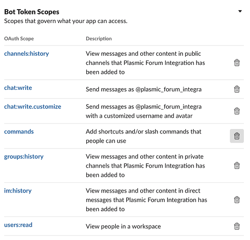The image size is (250, 240).
Task: Click 'Scopes that govern what your app can access'
Action: (x=66, y=21)
